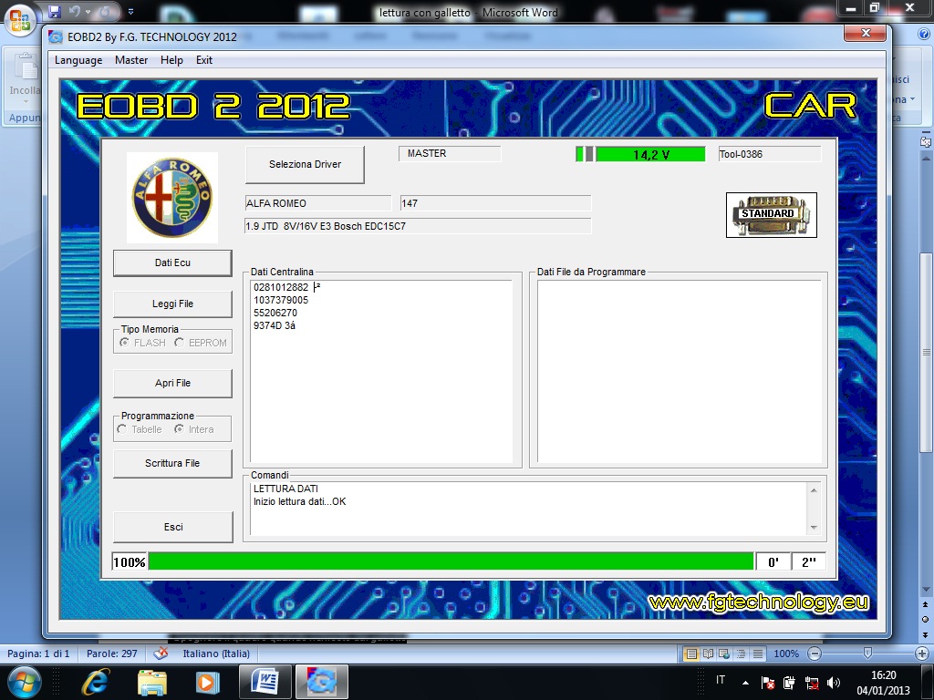Click the Word Office button orb
The image size is (934, 700).
point(20,20)
